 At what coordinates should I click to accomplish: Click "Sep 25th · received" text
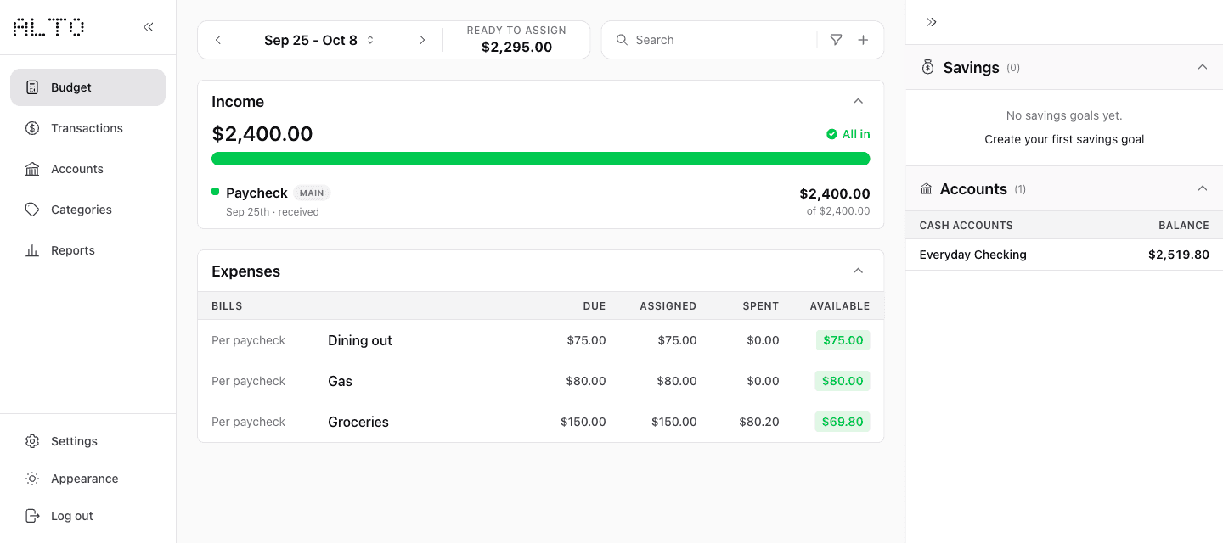(x=273, y=212)
